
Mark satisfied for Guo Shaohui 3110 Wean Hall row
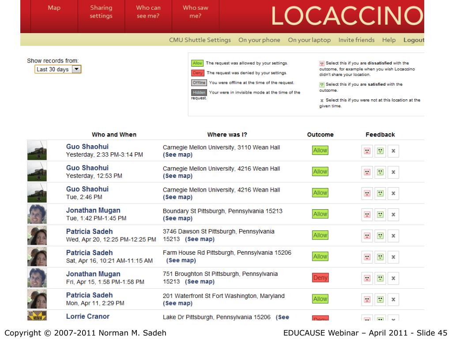click(x=380, y=151)
